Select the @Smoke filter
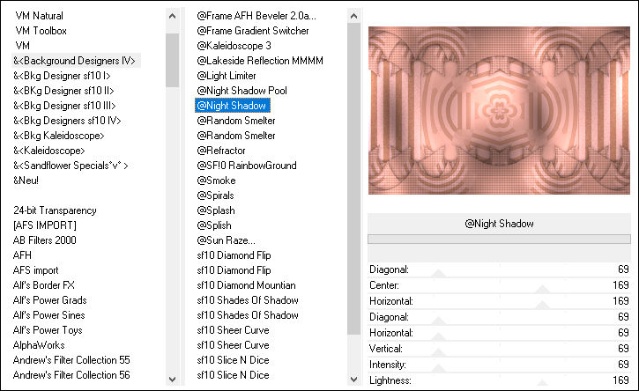This screenshot has height=391, width=639. pos(217,181)
